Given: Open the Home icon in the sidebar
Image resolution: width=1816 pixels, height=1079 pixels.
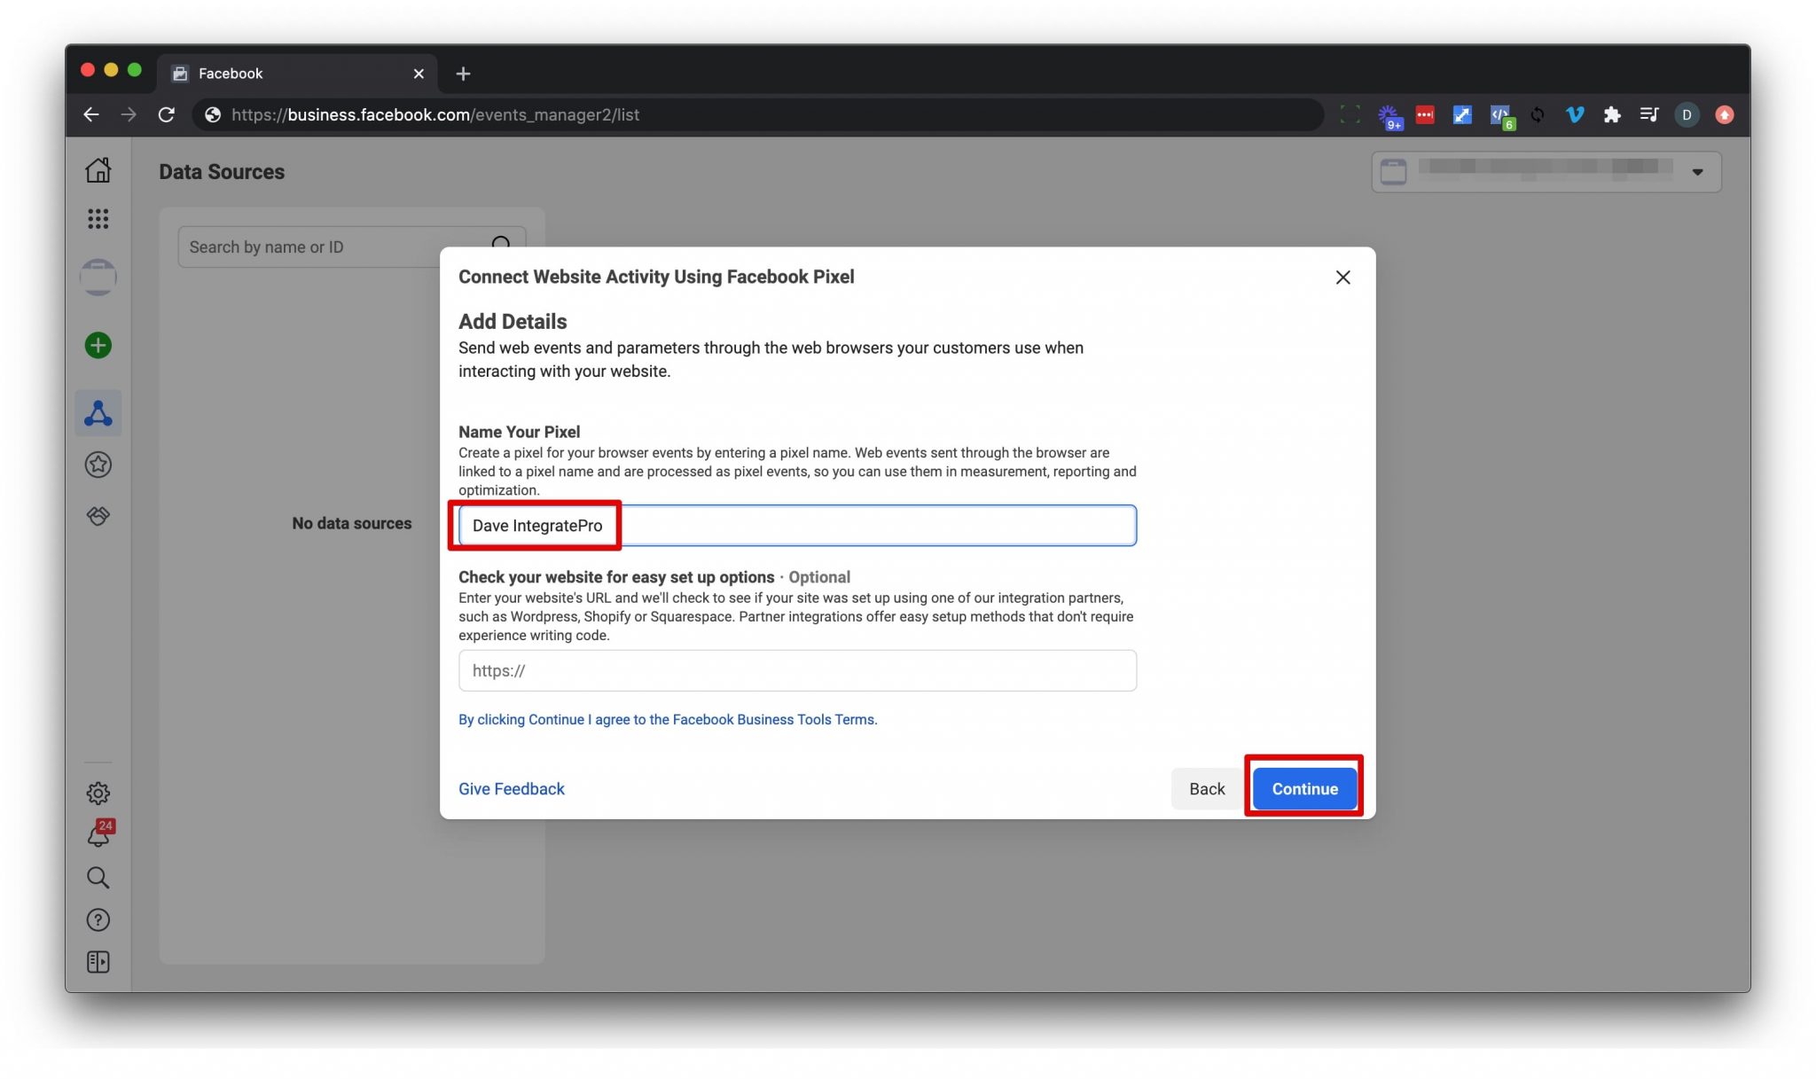Looking at the screenshot, I should pos(98,168).
